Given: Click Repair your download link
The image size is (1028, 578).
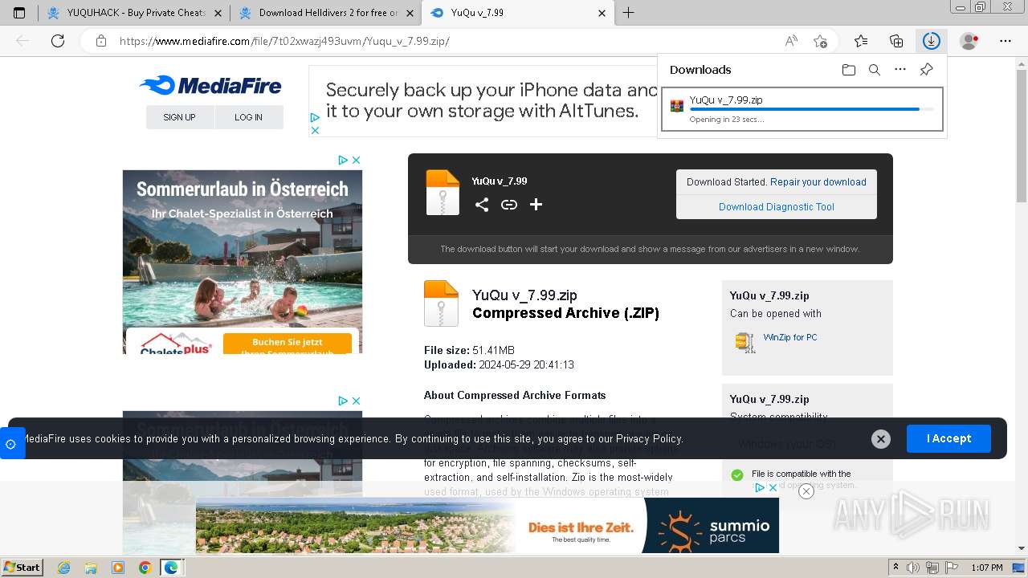Looking at the screenshot, I should click(x=818, y=182).
